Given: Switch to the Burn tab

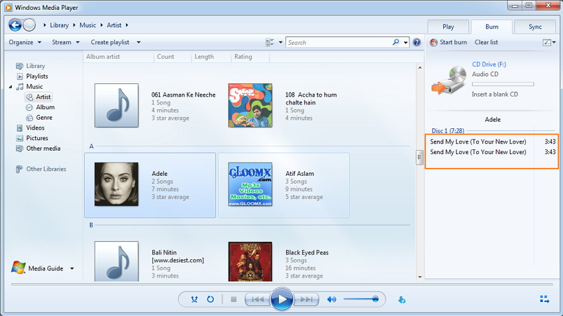Looking at the screenshot, I should [x=491, y=26].
